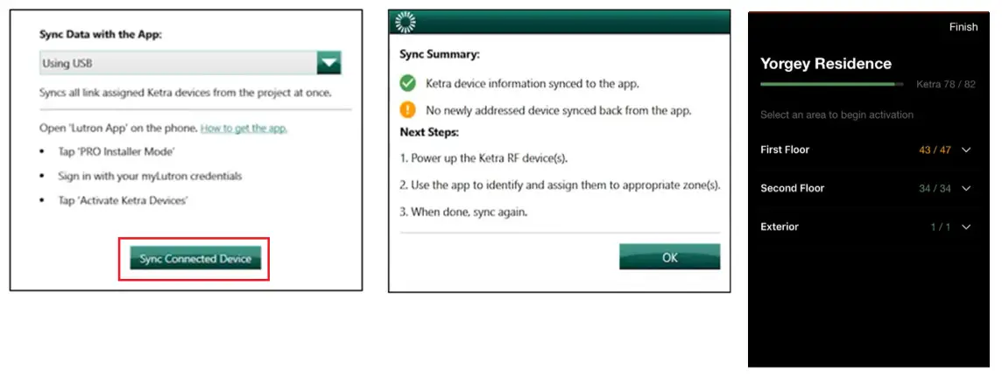1002x376 pixels.
Task: Click the 'Tap PRO Installer Mode' instruction
Action: 116,152
